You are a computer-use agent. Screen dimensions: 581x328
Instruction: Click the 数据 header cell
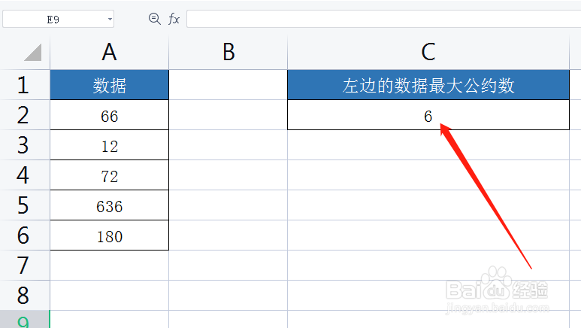click(110, 86)
